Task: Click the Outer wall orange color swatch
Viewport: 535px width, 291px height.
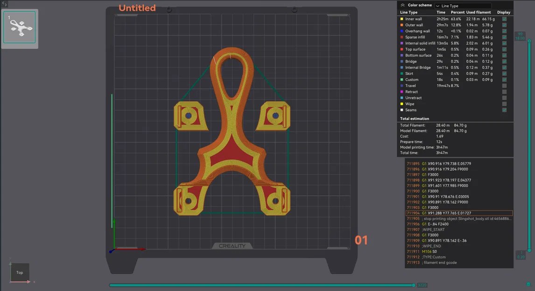Action: pyautogui.click(x=401, y=25)
